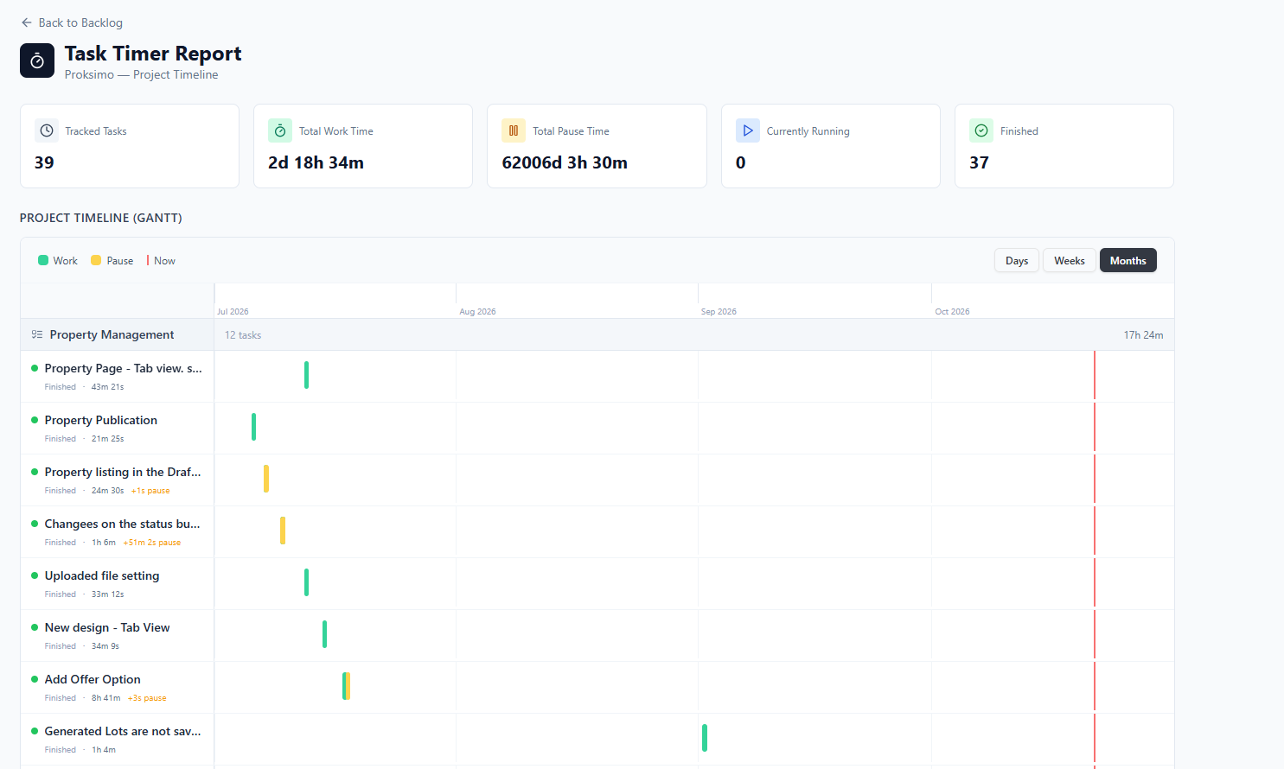
Task: Switch timeline to Weeks view
Action: click(x=1070, y=260)
